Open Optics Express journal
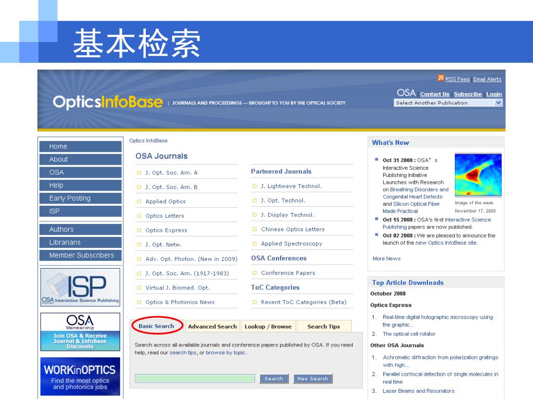Image resolution: width=533 pixels, height=399 pixels. point(166,230)
